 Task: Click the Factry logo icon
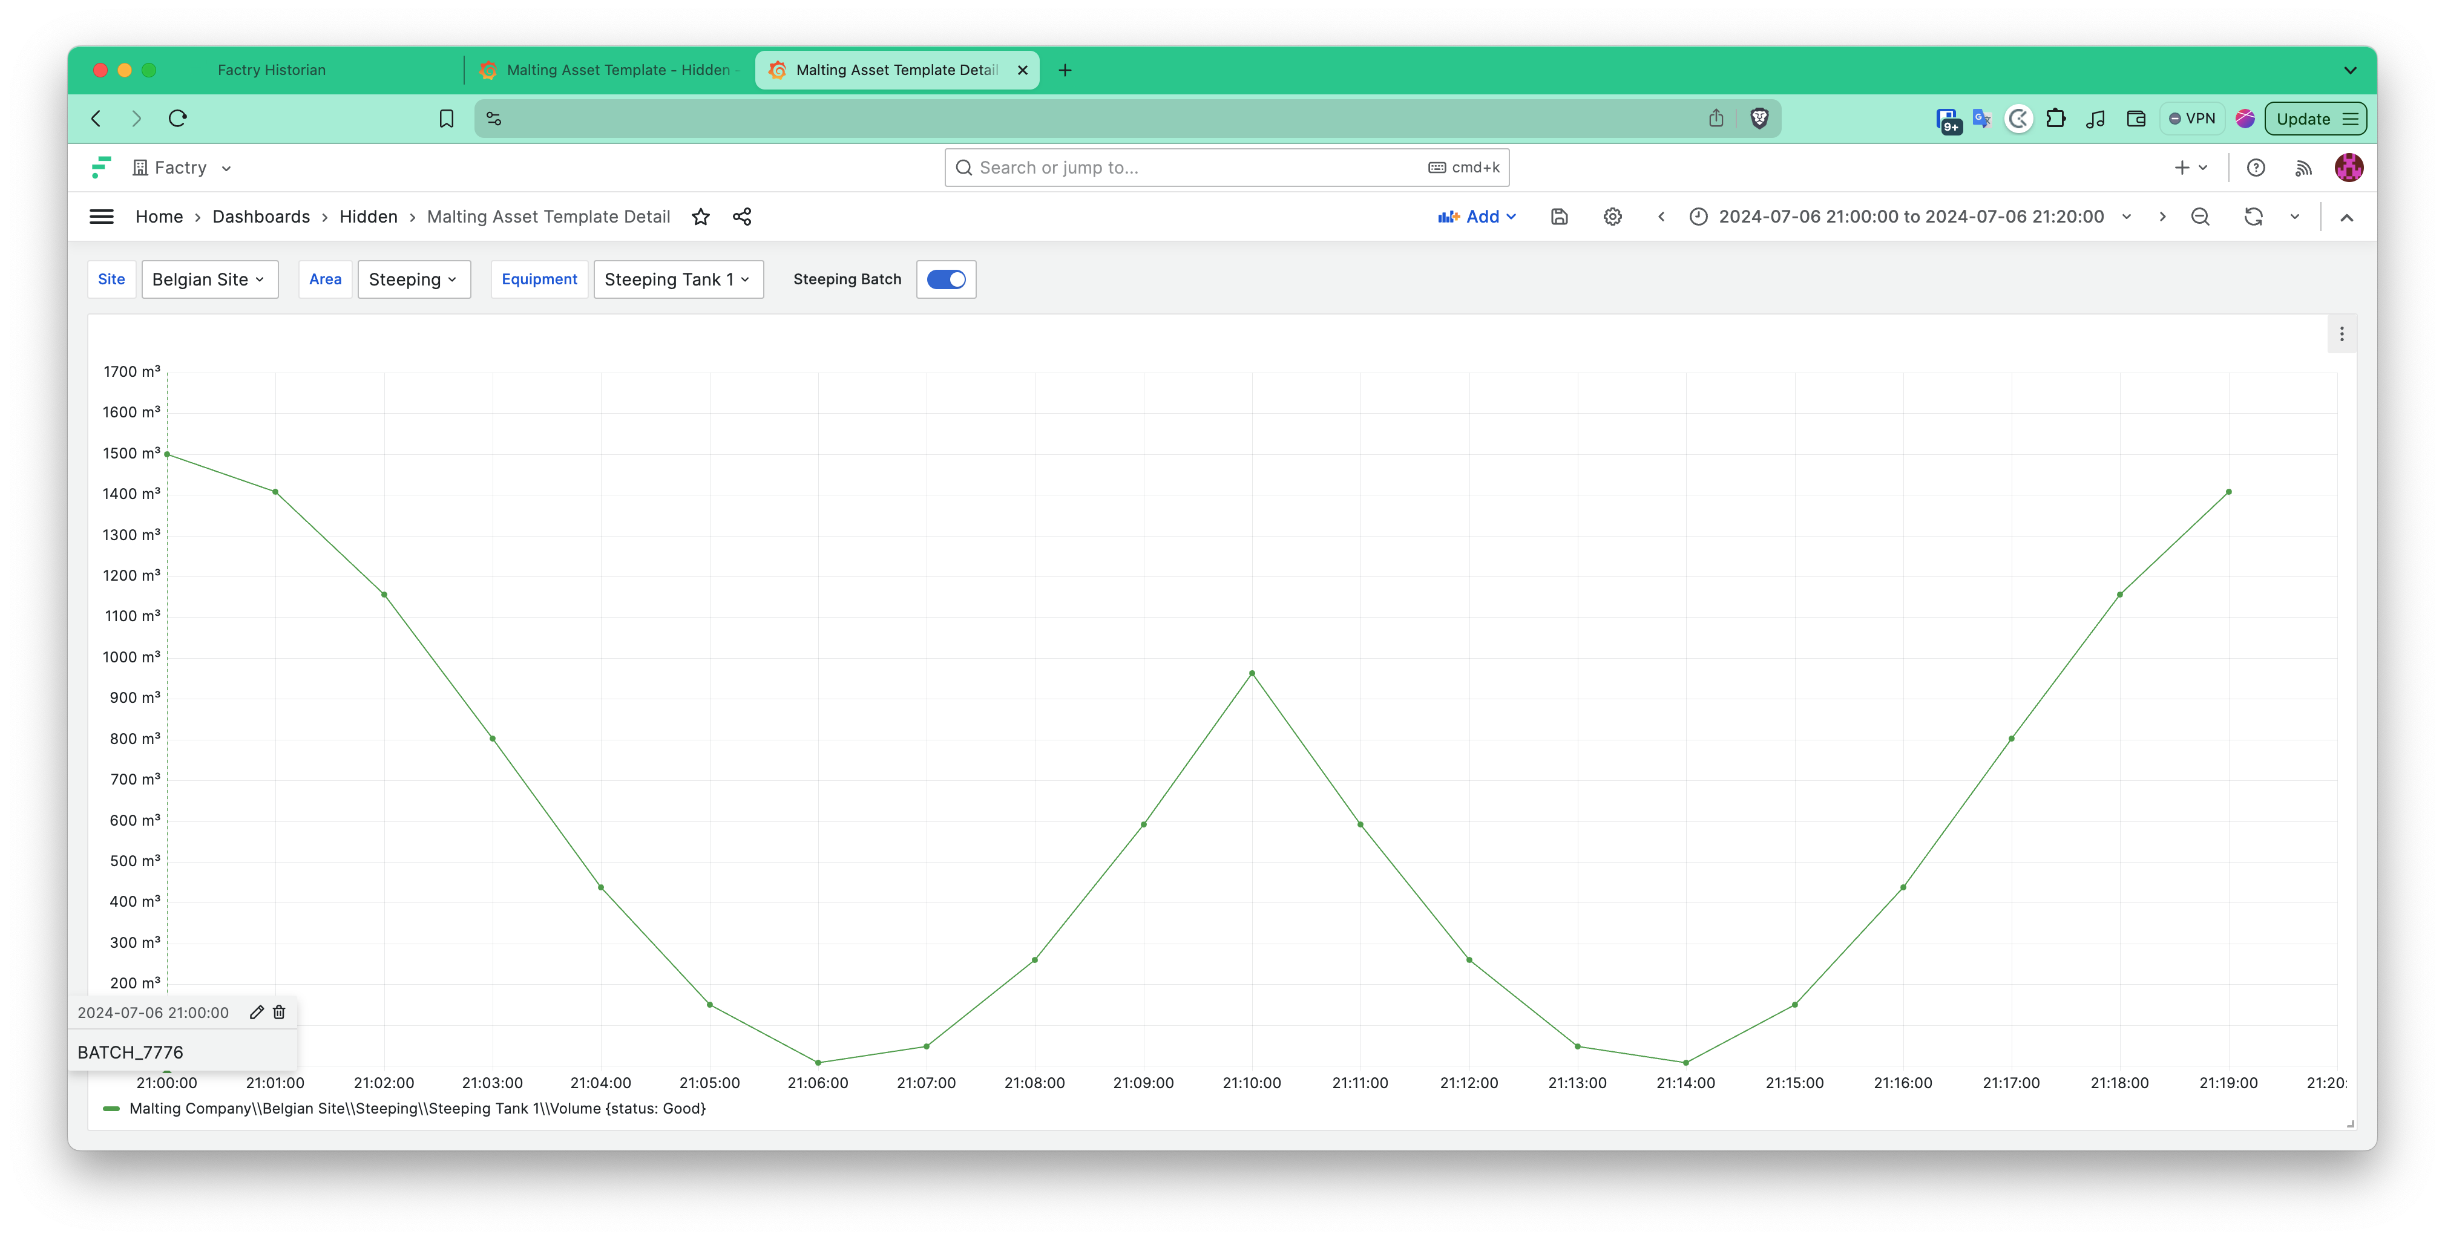pos(100,168)
